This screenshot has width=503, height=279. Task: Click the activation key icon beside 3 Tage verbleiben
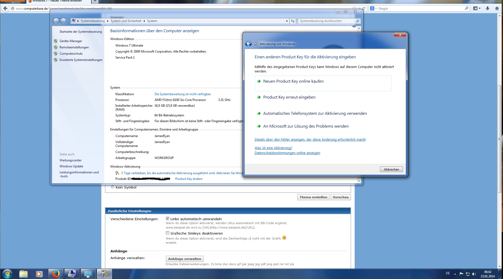click(118, 173)
